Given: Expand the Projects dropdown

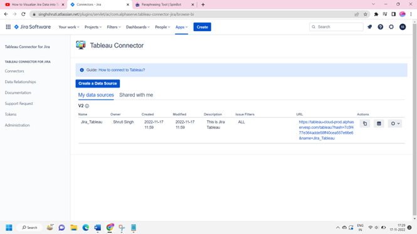Looking at the screenshot, I should (93, 27).
